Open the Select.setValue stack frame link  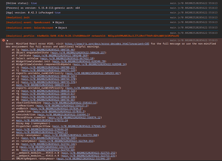pyautogui.click(x=67, y=59)
